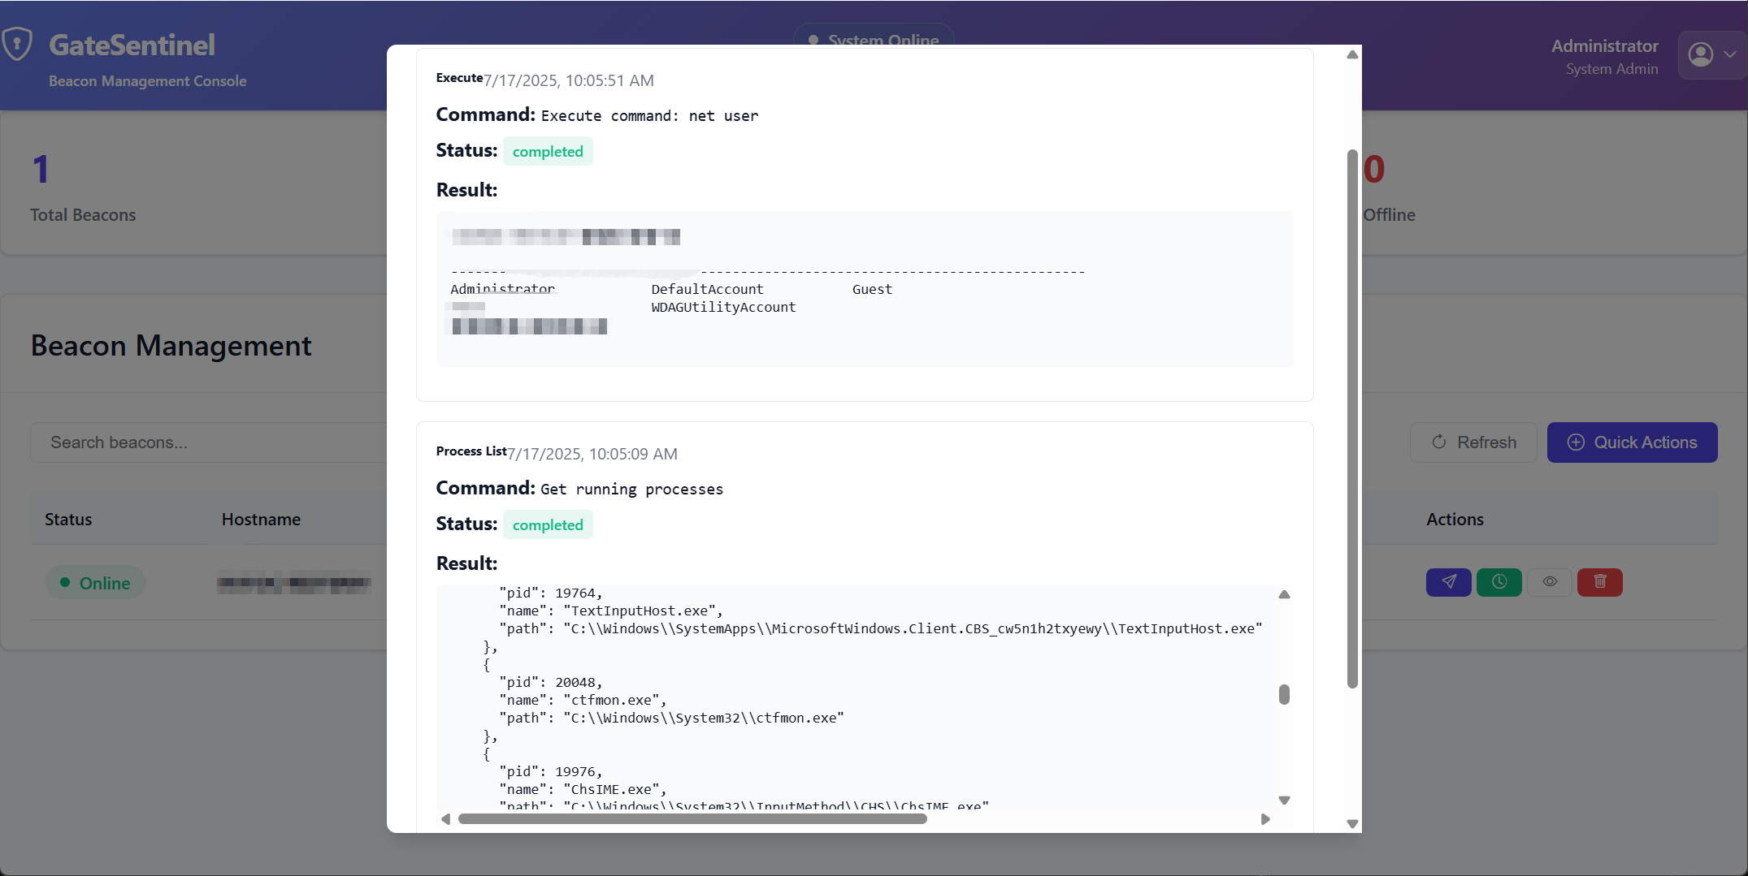Click the Execute task timestamp 10:05:51 AM
Viewport: 1748px width, 876px height.
569,80
